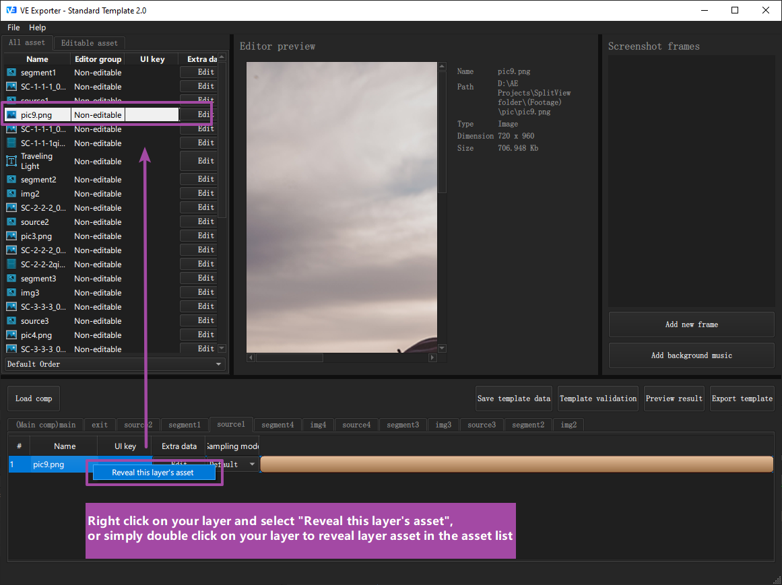782x585 pixels.
Task: Open the File menu
Action: click(x=13, y=28)
